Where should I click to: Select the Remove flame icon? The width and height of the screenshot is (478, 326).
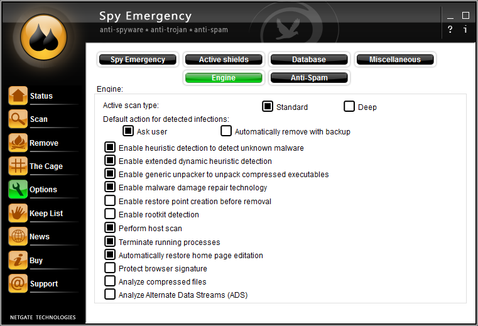18,143
